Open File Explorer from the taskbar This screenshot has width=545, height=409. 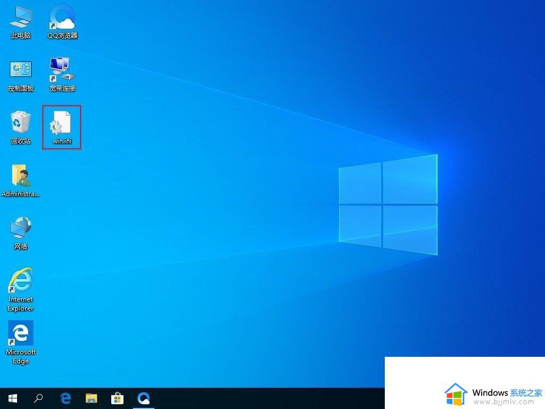point(92,398)
